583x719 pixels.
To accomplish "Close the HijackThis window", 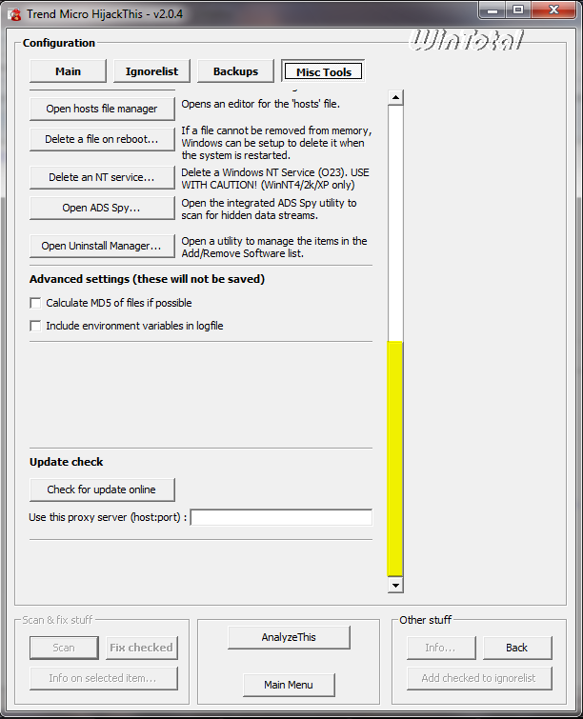I will 553,10.
